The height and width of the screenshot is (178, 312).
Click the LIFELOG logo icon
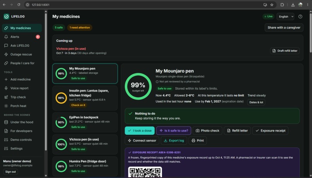[6, 17]
